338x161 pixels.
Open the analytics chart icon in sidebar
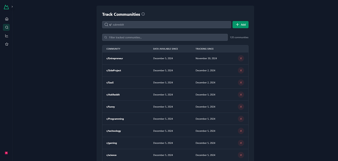(x=7, y=36)
